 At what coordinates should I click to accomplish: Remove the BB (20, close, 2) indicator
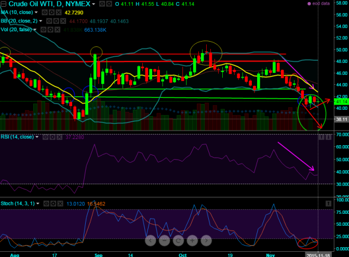[63, 21]
